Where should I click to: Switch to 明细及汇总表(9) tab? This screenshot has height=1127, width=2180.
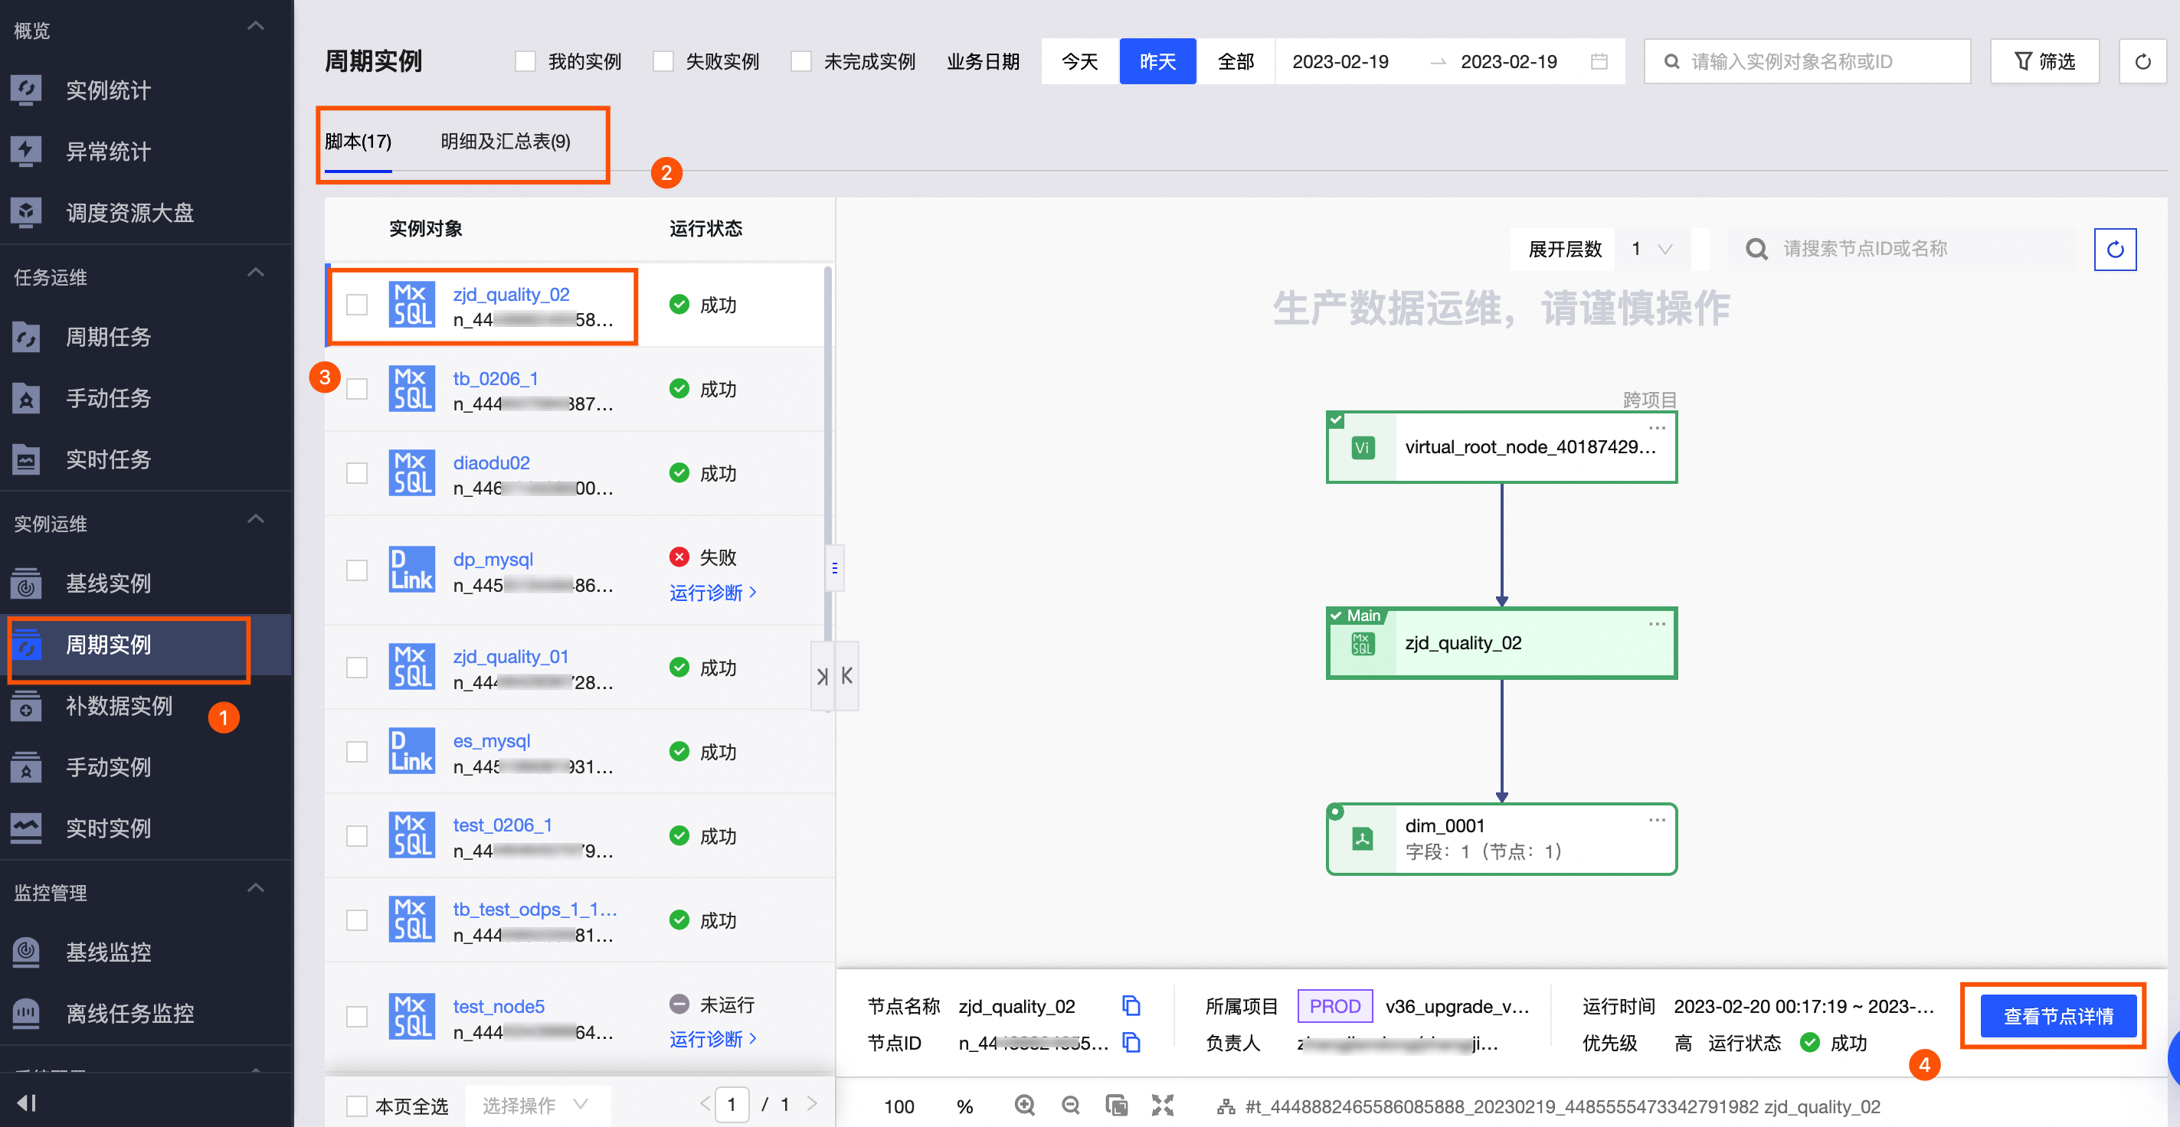506,142
